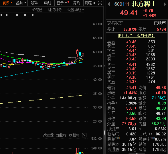Expand the 设置均线 dropdown

pos(76,10)
